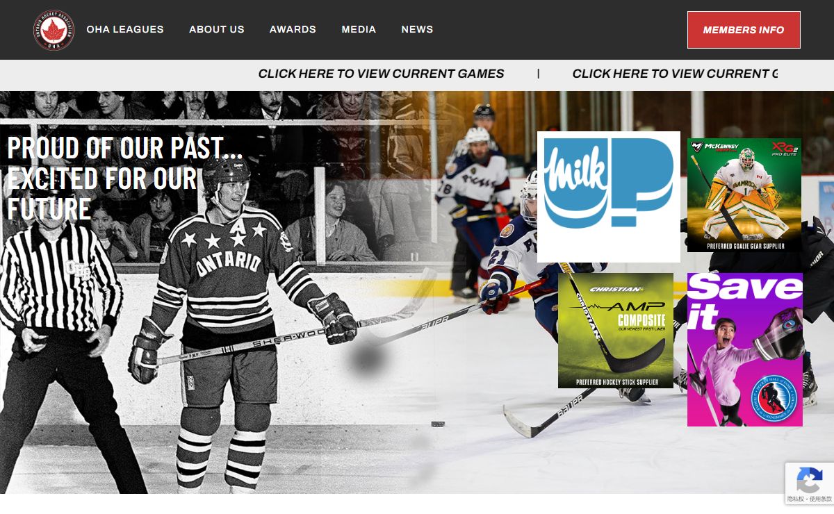Open Christian AMP Composite stick ad
834x514 pixels.
616,331
